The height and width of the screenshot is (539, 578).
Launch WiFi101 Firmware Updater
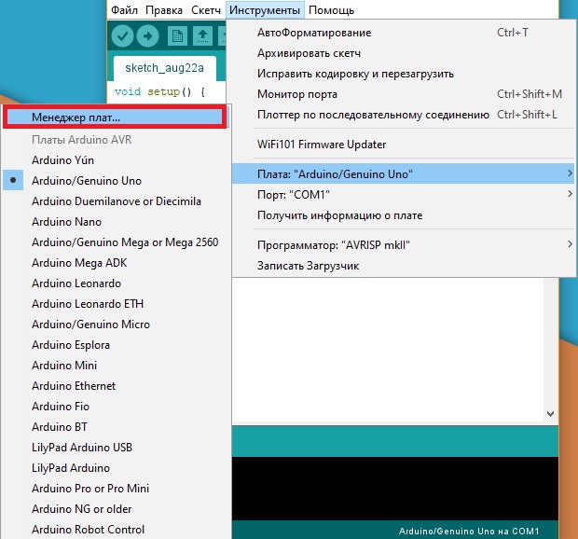tap(403, 145)
